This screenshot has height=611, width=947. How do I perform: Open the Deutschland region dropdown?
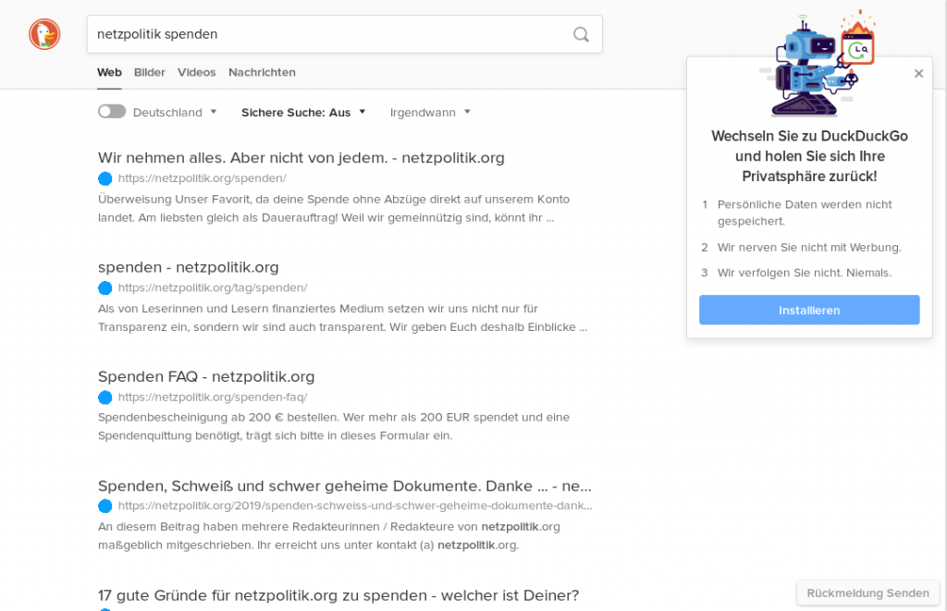(x=175, y=112)
